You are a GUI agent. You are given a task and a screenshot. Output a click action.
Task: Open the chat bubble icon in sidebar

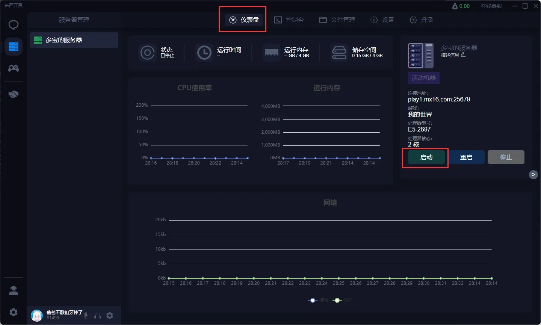pos(14,25)
